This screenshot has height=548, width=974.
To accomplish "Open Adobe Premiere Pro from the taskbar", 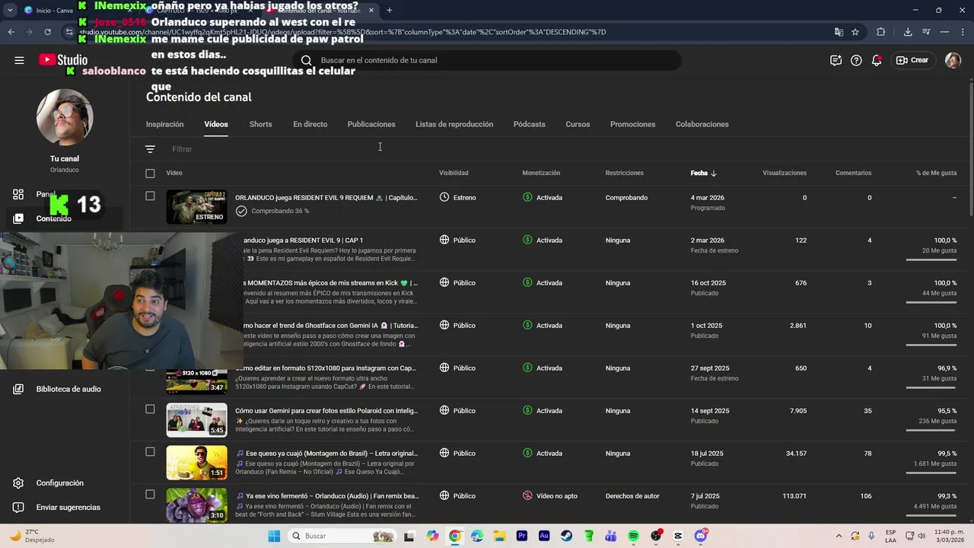I will click(522, 536).
